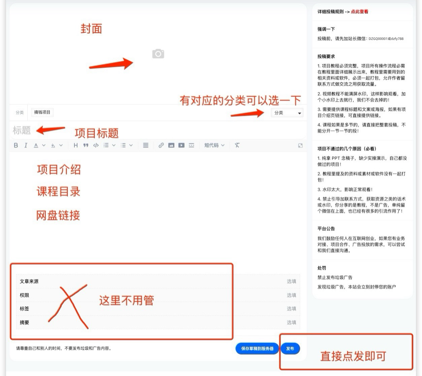Click the 发布 publish button
The image size is (422, 376).
tap(290, 349)
